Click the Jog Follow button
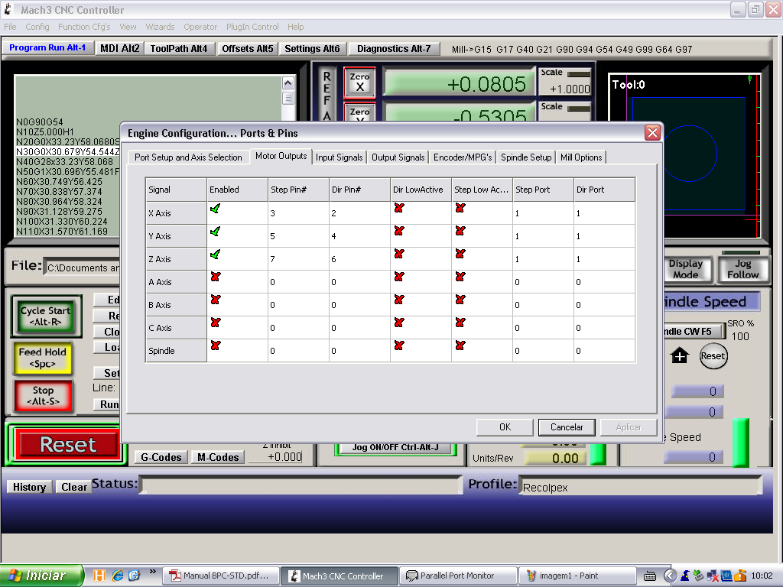This screenshot has height=587, width=783. 742,269
